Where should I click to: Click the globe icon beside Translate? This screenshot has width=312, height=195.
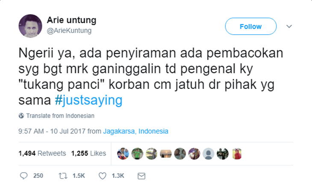pos(21,115)
